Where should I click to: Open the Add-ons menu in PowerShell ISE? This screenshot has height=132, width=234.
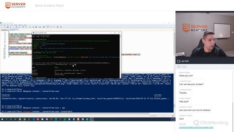pyautogui.click(x=20, y=25)
